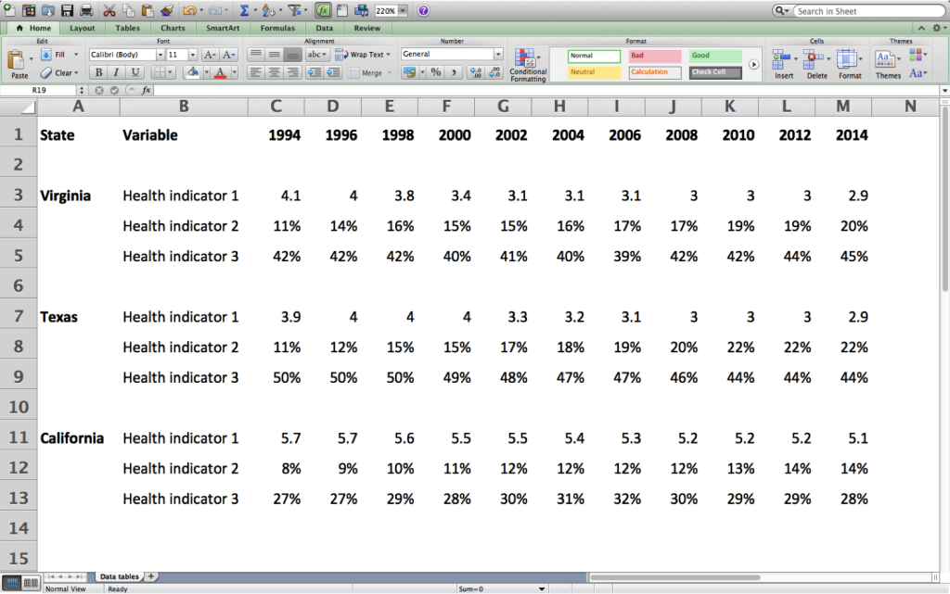This screenshot has width=950, height=594.
Task: Increase indent in Alignment group
Action: click(333, 72)
